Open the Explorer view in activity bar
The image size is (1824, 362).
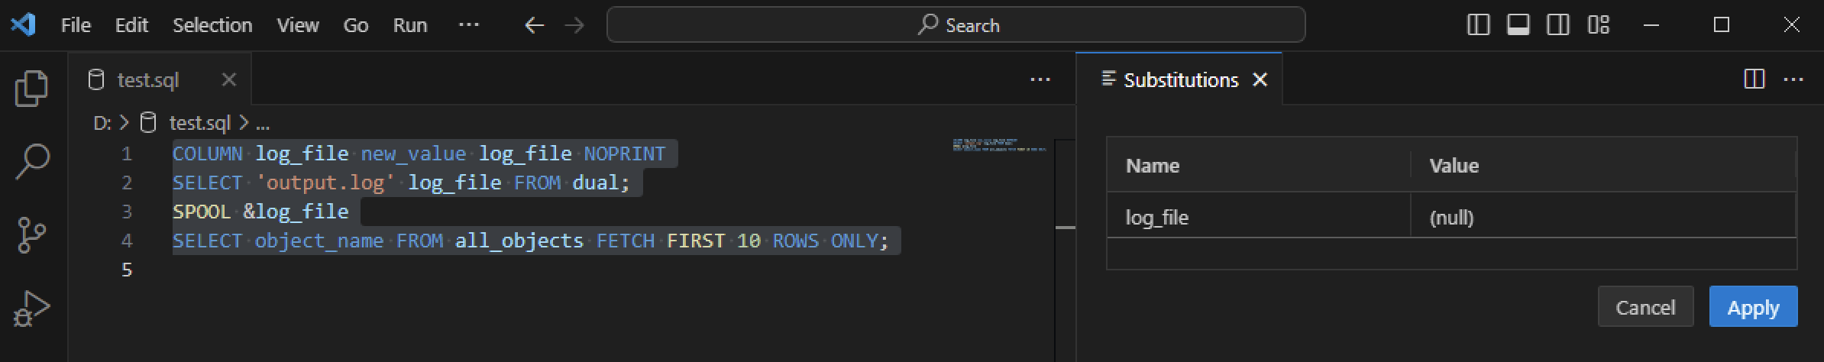31,89
